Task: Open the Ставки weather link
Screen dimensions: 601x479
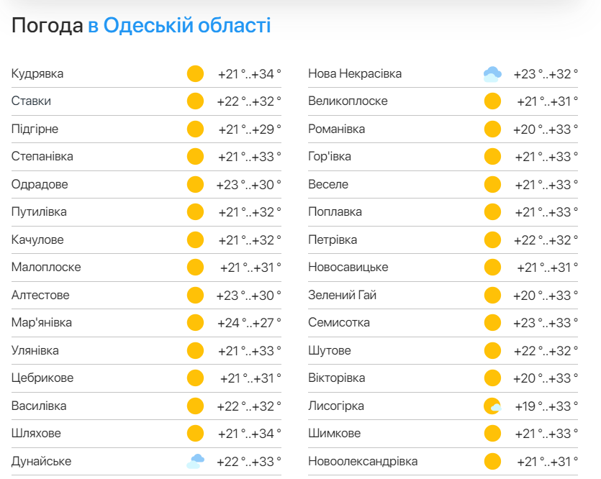Action: (31, 101)
